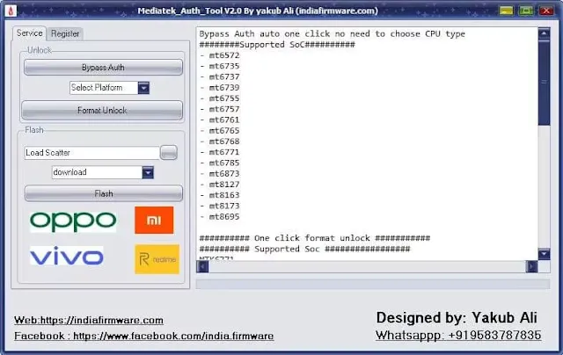Viewport: 563px width, 355px height.
Task: Click the vertical scrollbar thumb
Action: point(544,83)
